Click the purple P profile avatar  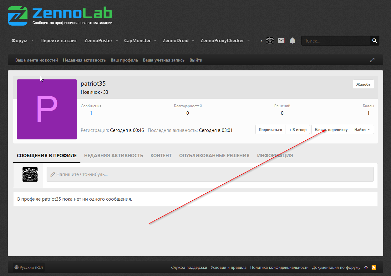point(47,109)
